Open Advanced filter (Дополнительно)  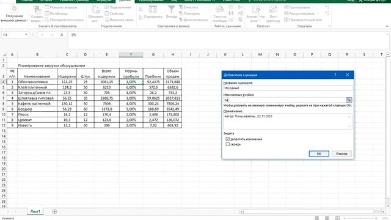(193, 20)
